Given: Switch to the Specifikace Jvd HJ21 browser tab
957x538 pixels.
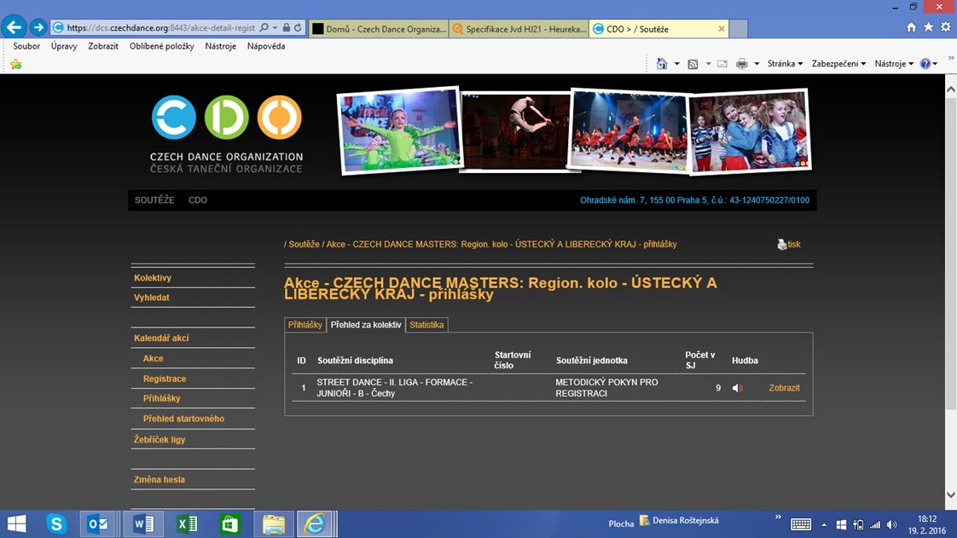Looking at the screenshot, I should point(519,29).
